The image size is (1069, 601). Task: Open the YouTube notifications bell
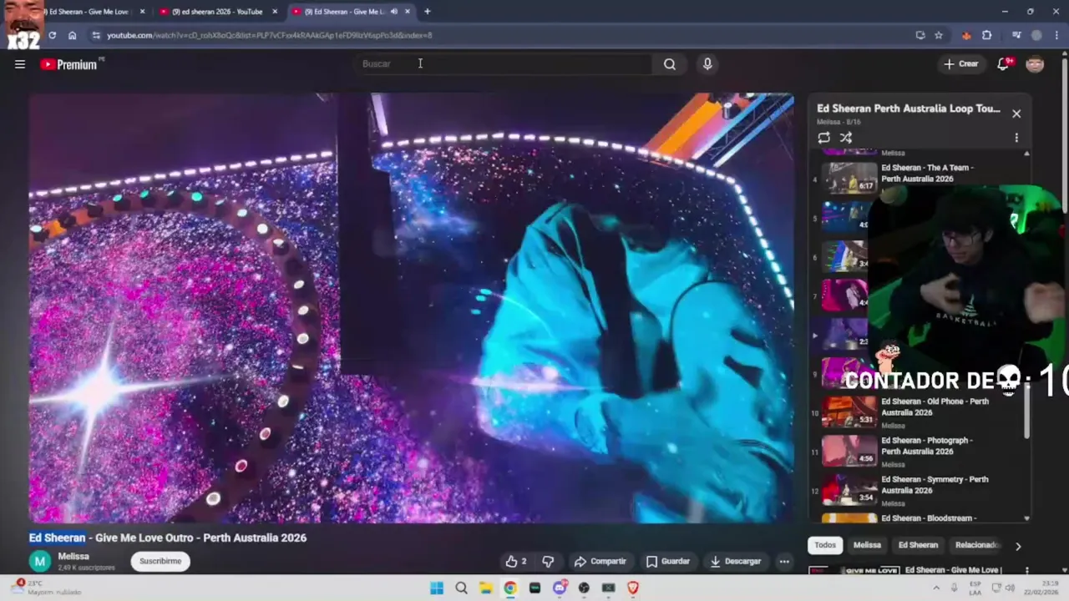pyautogui.click(x=1003, y=64)
